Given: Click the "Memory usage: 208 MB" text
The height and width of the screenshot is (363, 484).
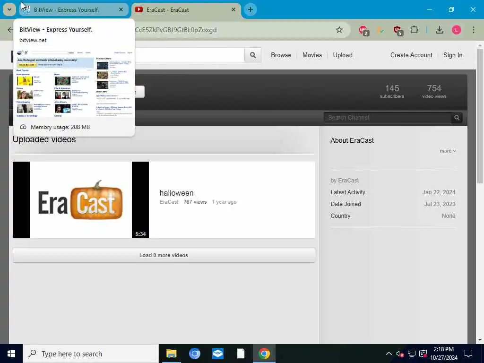Looking at the screenshot, I should point(60,127).
